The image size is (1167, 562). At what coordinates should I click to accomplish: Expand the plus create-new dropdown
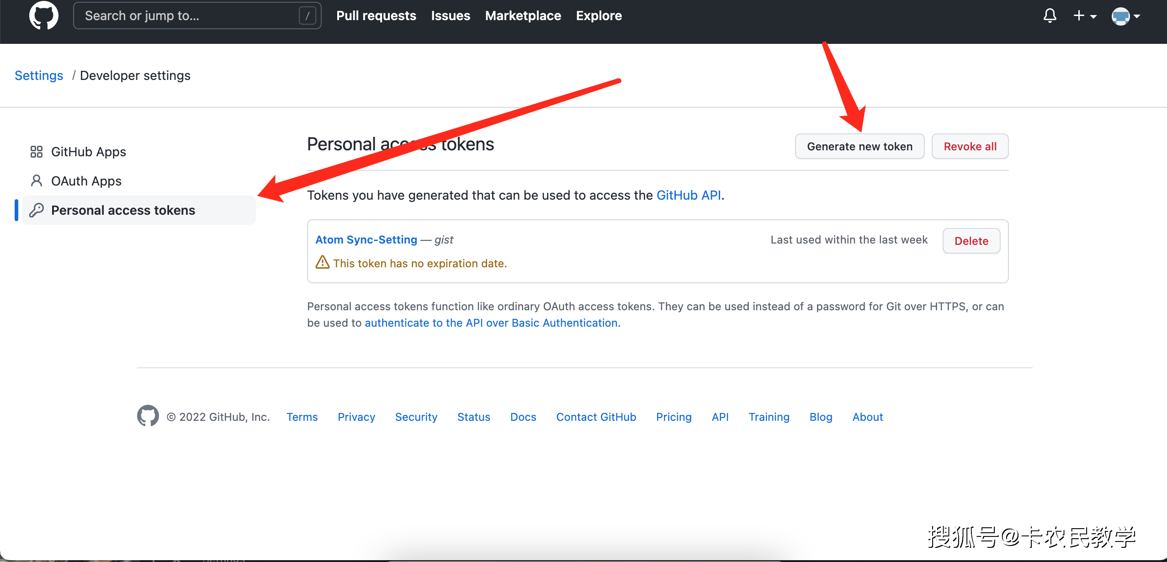(x=1085, y=16)
